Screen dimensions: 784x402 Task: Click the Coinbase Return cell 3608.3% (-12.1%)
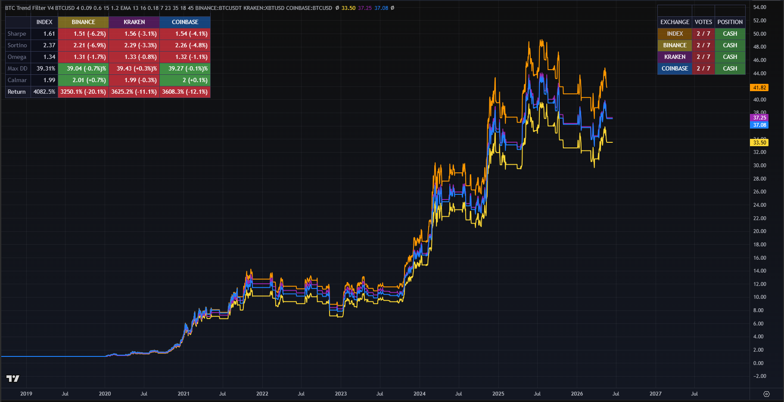pos(185,92)
